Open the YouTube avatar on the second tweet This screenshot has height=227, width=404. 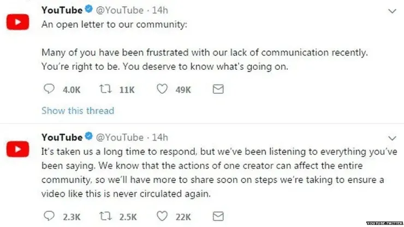point(18,148)
